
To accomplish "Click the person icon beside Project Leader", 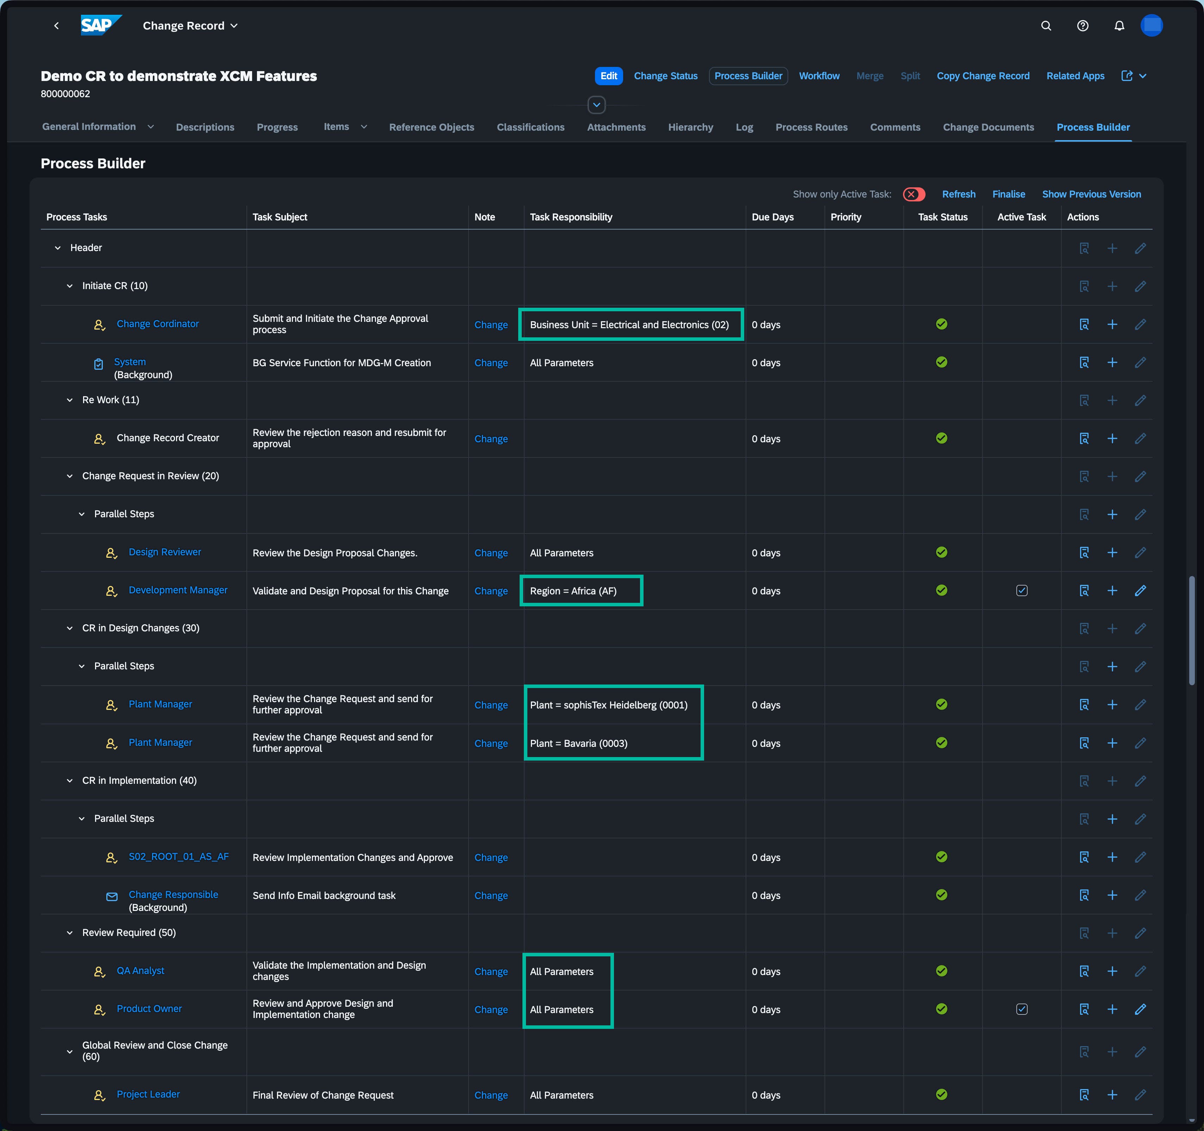I will click(x=100, y=1095).
